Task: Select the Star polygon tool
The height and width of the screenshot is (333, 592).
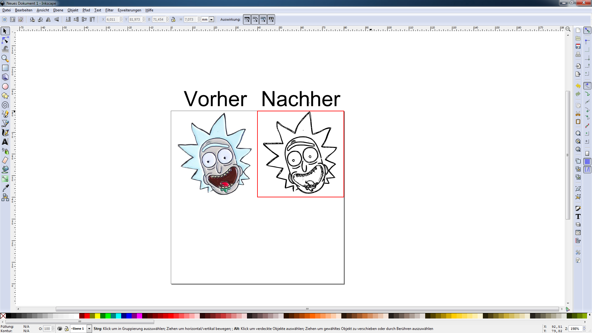Action: (5, 96)
